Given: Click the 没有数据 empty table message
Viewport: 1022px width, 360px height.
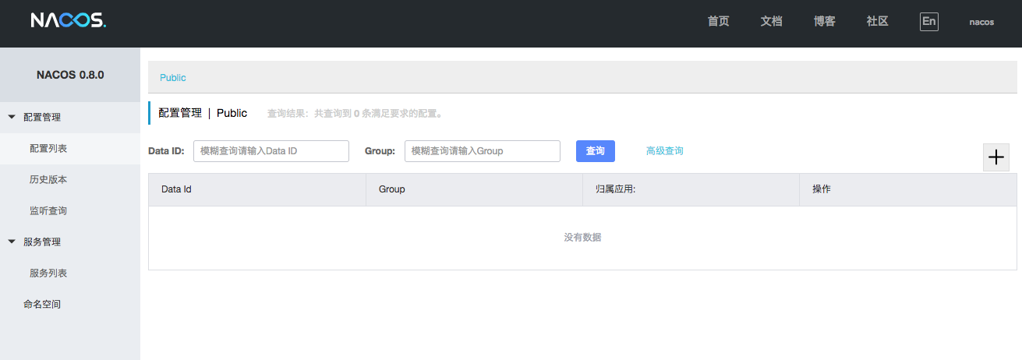Looking at the screenshot, I should coord(582,238).
